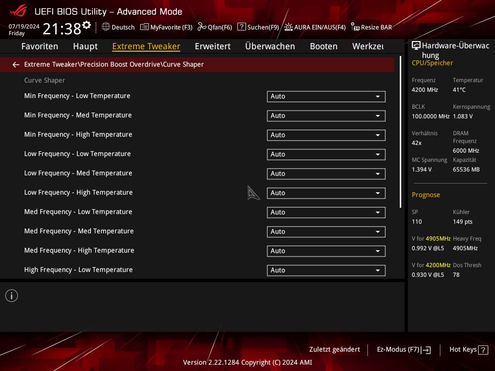Screen dimensions: 495x371
Task: Click the clock time 21:38
Action: tap(62, 29)
